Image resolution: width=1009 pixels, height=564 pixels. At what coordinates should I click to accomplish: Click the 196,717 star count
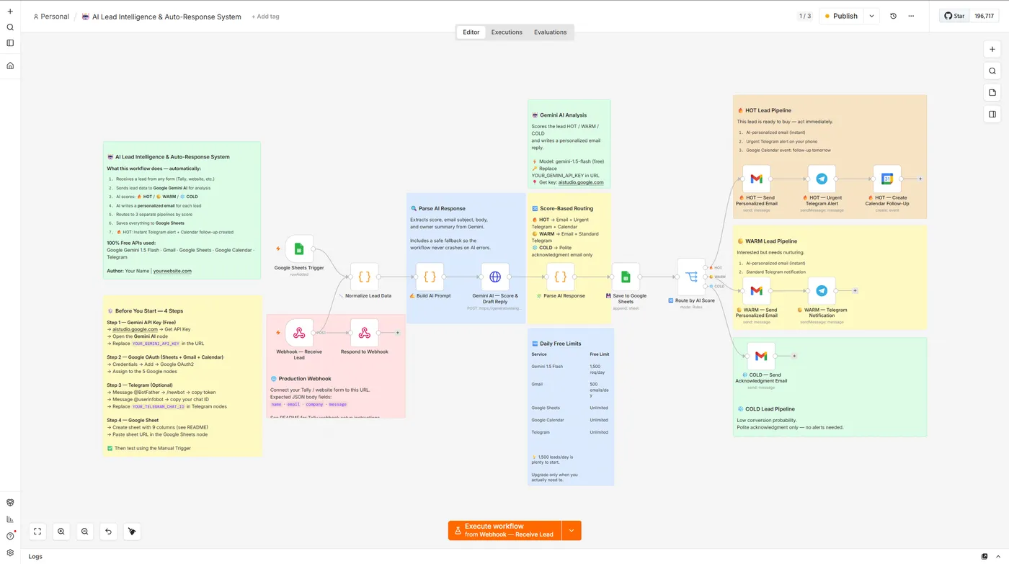[x=984, y=16]
